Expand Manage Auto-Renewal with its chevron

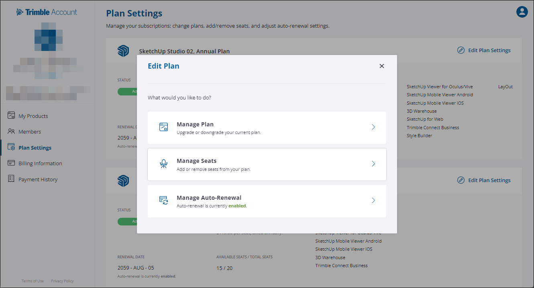(x=373, y=200)
